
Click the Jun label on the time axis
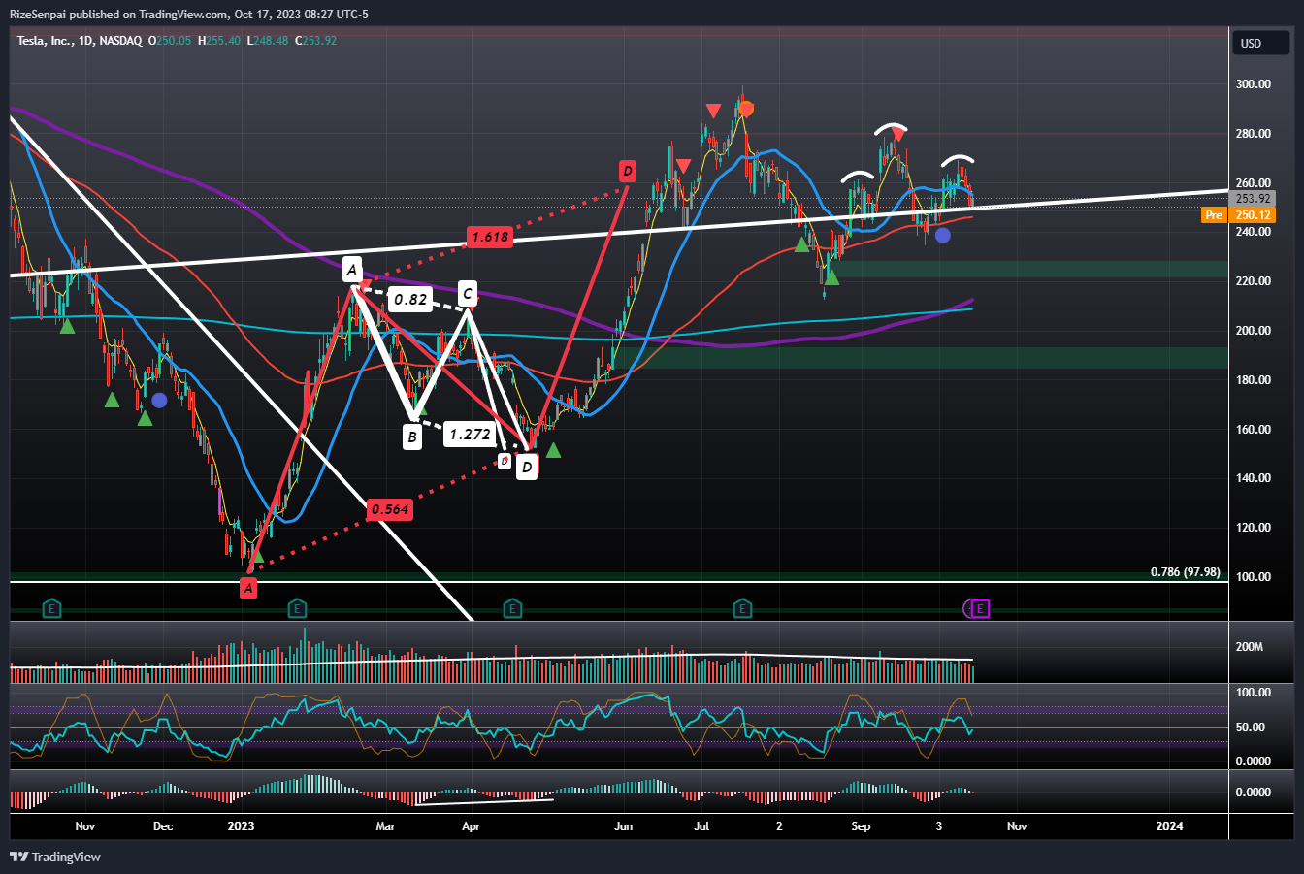(x=624, y=826)
